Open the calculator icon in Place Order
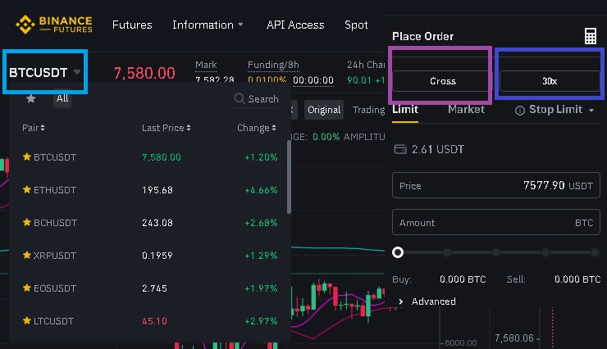Viewport: 607px width, 349px height. coord(590,36)
